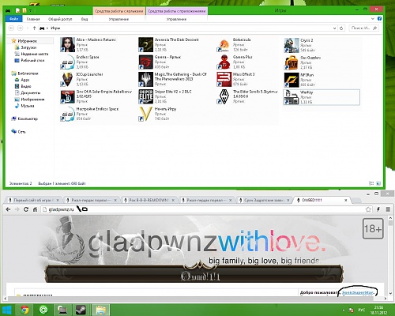
Task: Open Управление tab under application tools
Action: click(176, 19)
